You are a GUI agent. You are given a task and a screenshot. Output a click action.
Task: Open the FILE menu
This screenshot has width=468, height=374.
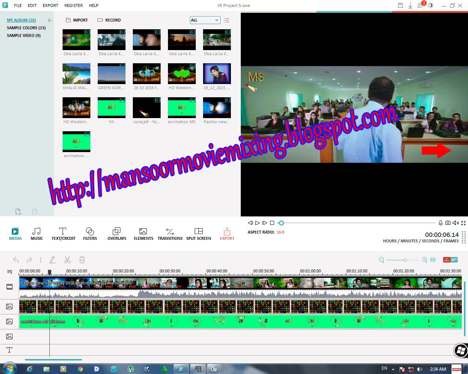pos(18,5)
